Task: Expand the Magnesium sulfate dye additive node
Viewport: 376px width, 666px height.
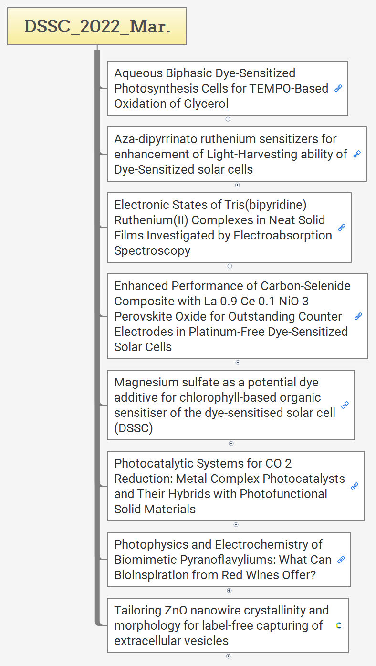Action: [x=231, y=443]
